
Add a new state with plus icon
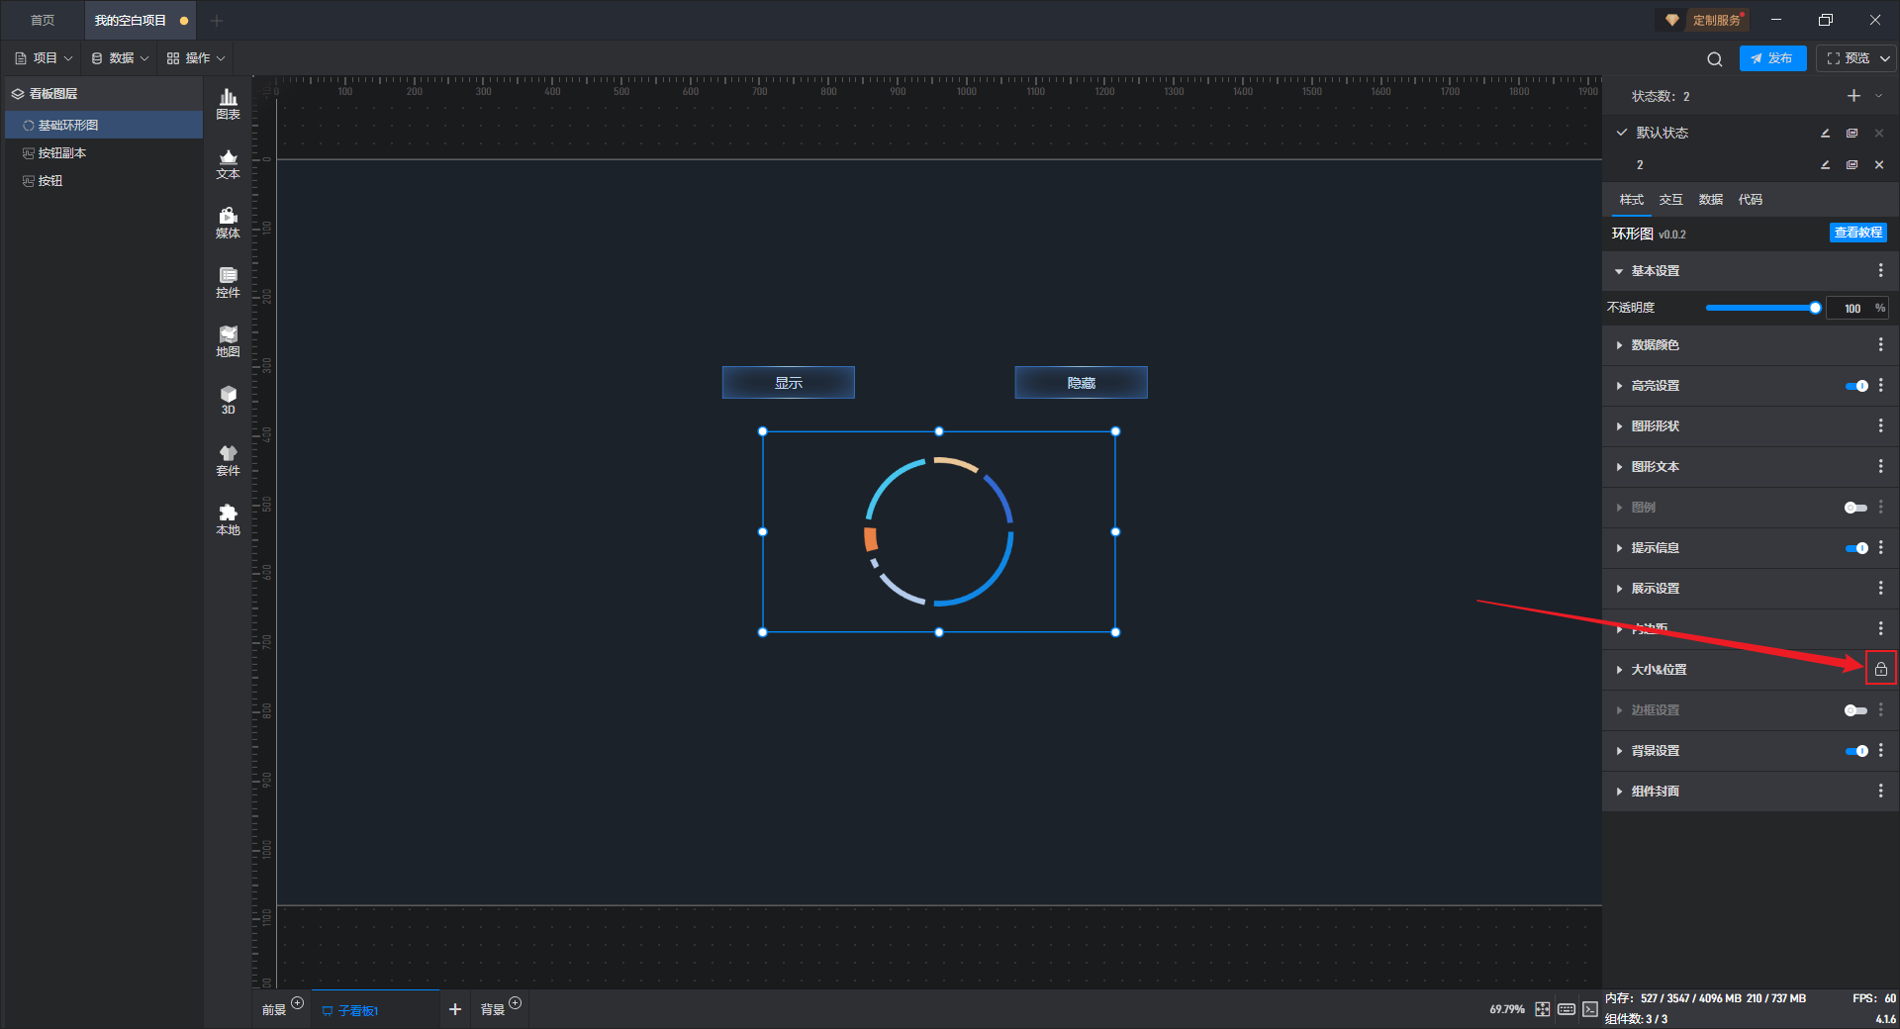pos(1853,96)
